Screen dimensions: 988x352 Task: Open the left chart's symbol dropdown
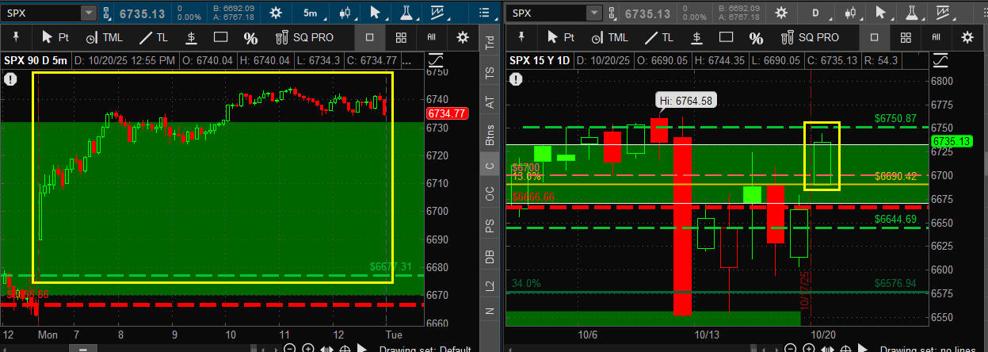pyautogui.click(x=87, y=13)
